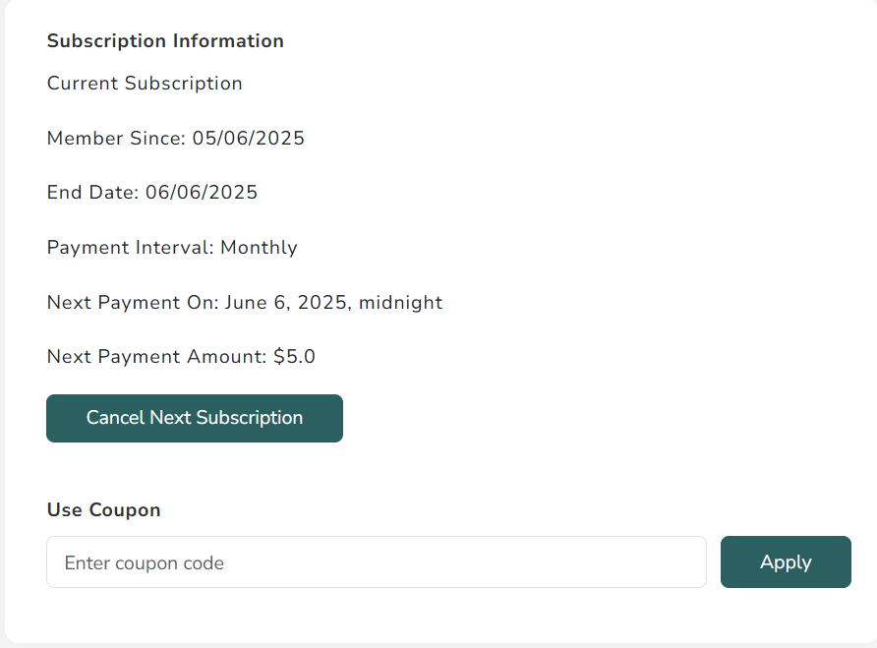Select the $5.0 payment amount

(x=295, y=357)
